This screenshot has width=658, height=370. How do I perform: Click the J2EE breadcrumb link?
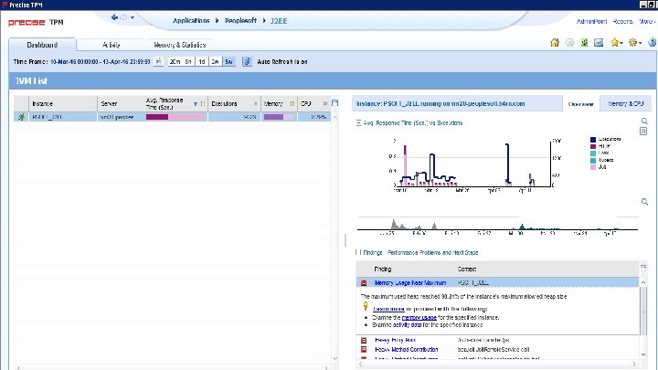pos(279,20)
